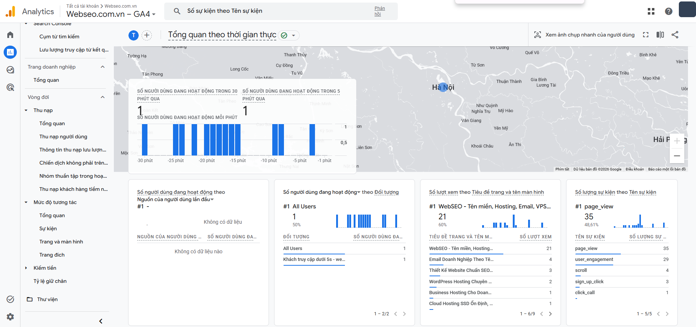The width and height of the screenshot is (696, 327).
Task: Collapse the Thu nạp tree group
Action: click(x=26, y=110)
